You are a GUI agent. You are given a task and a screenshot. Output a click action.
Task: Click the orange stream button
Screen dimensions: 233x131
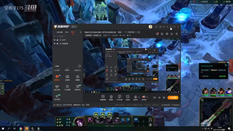click(x=173, y=98)
